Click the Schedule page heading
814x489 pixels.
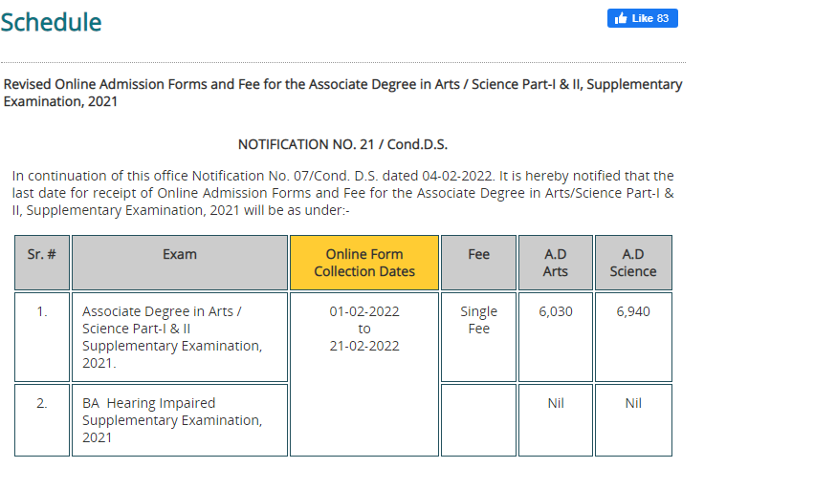51,22
